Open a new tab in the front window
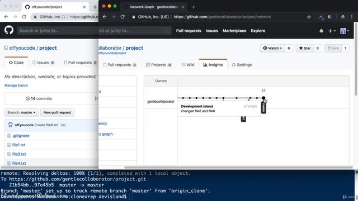Image resolution: width=358 pixels, height=201 pixels. (x=194, y=7)
